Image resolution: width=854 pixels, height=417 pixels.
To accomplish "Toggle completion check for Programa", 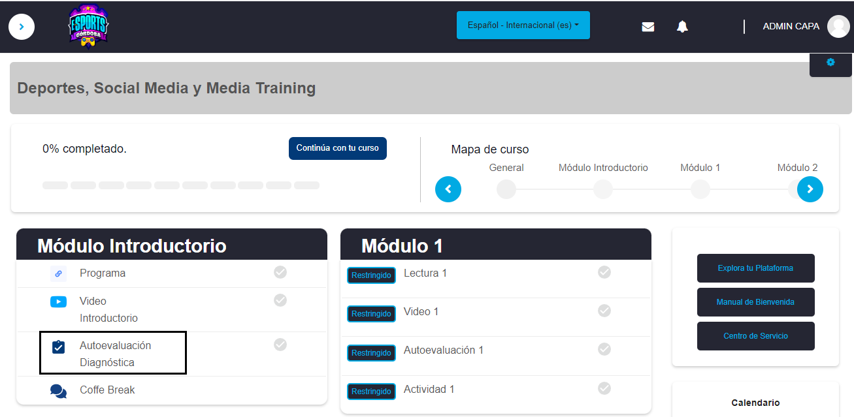I will click(280, 272).
